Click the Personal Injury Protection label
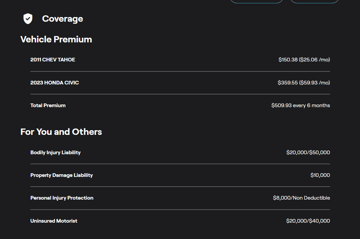360x239 pixels. click(x=62, y=198)
